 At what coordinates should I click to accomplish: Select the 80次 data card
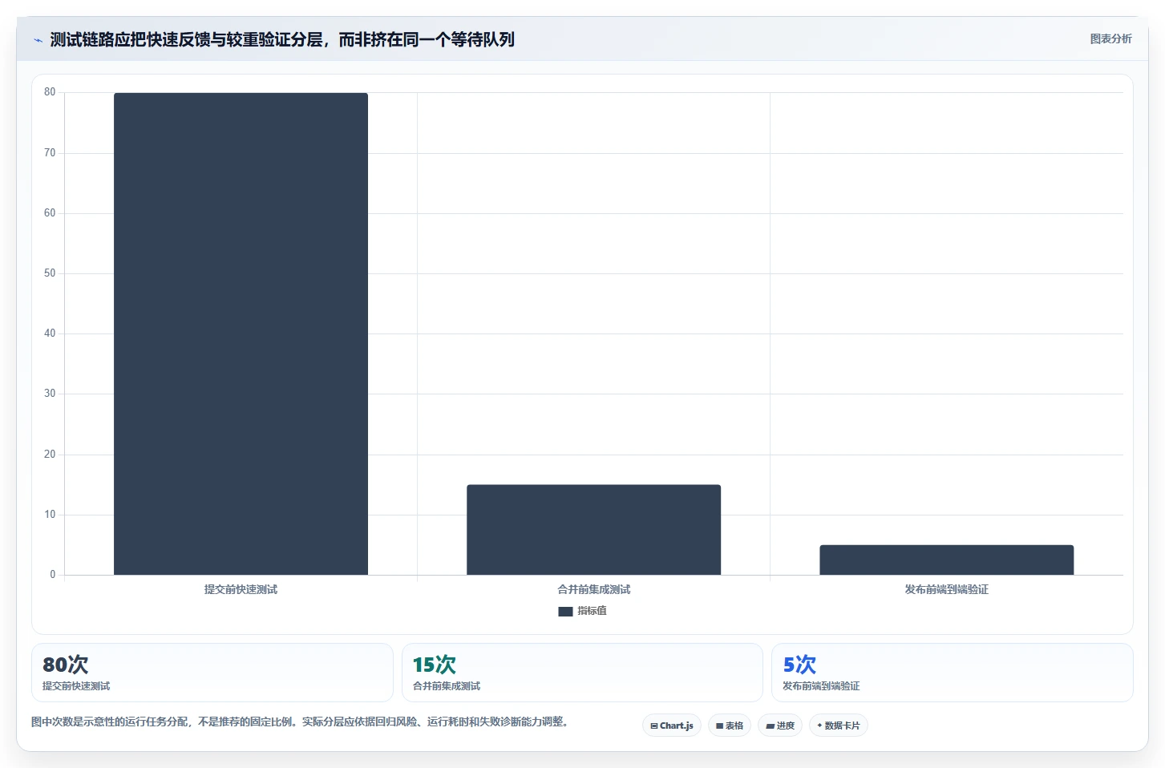(x=212, y=673)
